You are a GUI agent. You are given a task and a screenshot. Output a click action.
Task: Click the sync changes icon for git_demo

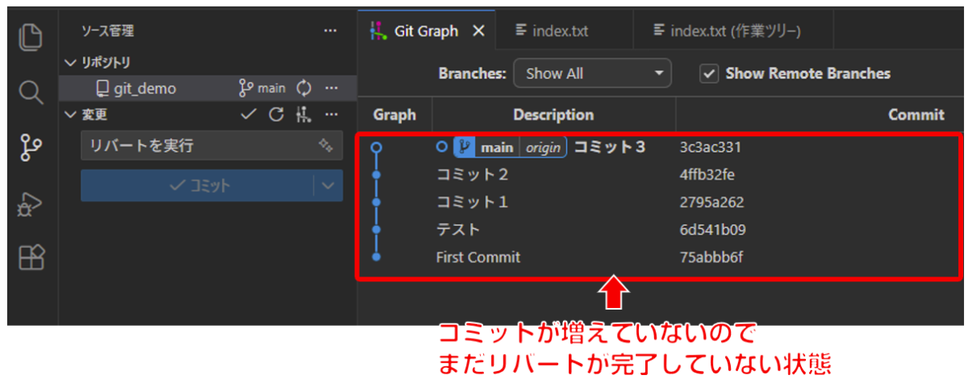[x=304, y=88]
